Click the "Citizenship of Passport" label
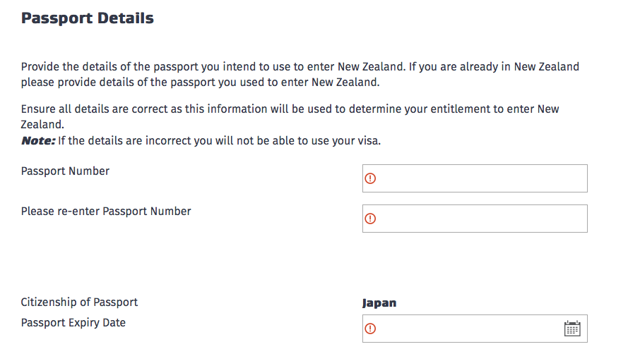The width and height of the screenshot is (628, 361). [x=79, y=302]
